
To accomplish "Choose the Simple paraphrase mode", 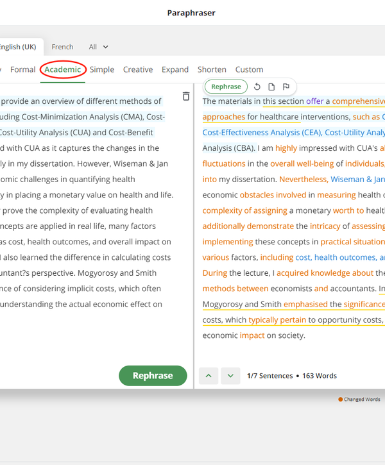I will [x=102, y=69].
